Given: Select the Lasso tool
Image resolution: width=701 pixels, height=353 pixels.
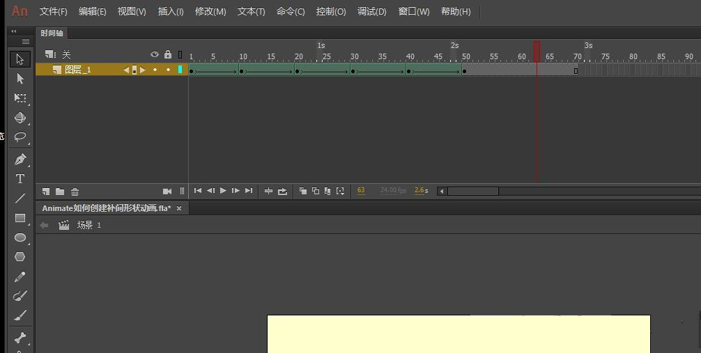Looking at the screenshot, I should pos(20,137).
